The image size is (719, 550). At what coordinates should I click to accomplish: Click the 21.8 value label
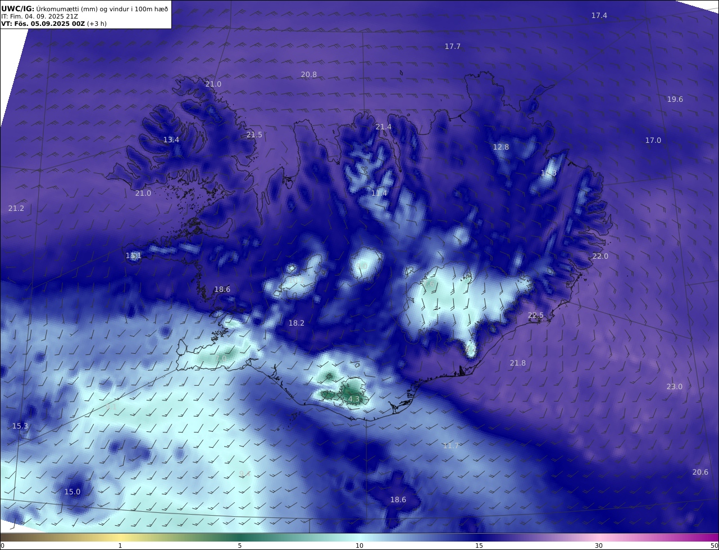pyautogui.click(x=518, y=363)
